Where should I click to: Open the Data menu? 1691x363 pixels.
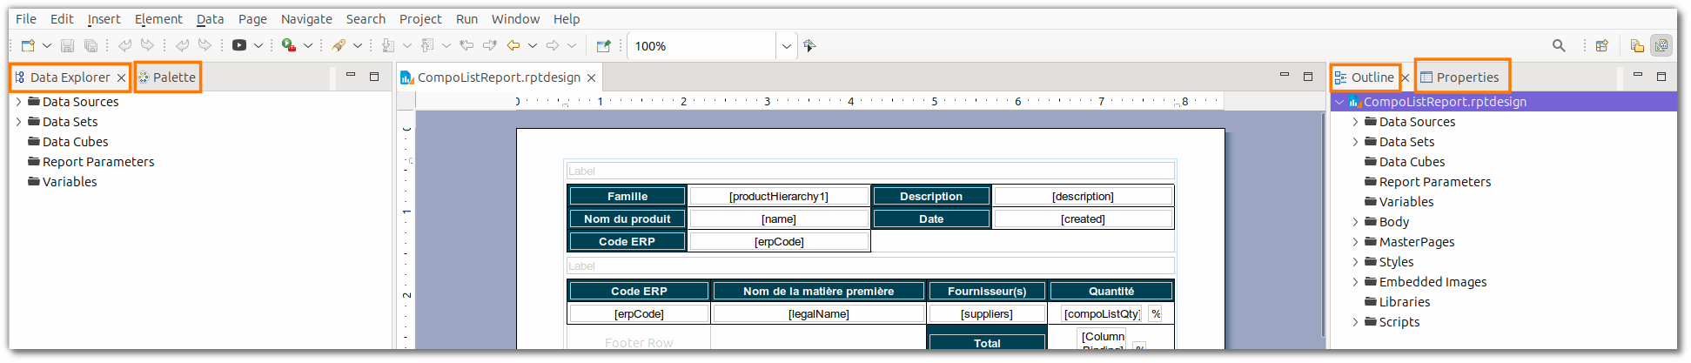coord(210,19)
